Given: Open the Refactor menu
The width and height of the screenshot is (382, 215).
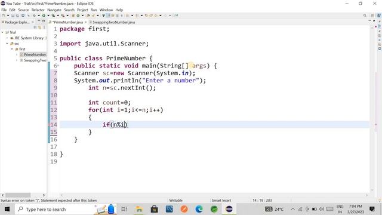Looking at the screenshot, I should 38,10.
